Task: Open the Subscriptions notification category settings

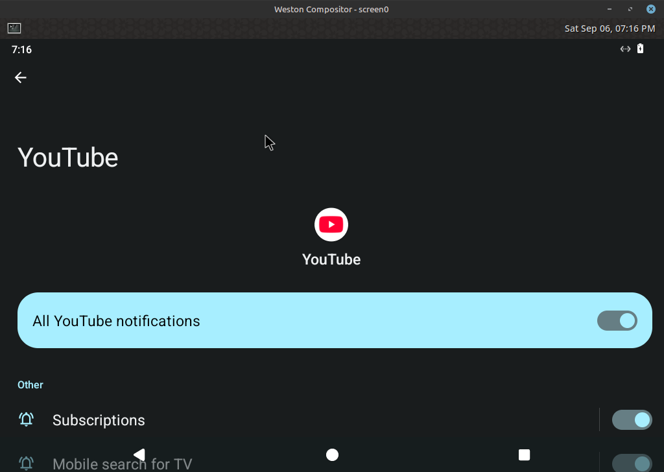Action: coord(99,420)
